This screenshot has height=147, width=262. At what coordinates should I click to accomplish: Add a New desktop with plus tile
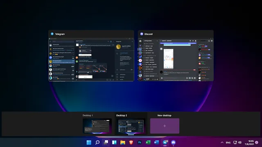pos(165,126)
